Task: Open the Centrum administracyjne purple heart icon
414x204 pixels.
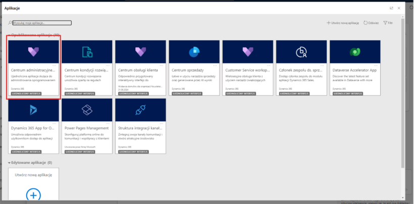Action: (x=33, y=51)
